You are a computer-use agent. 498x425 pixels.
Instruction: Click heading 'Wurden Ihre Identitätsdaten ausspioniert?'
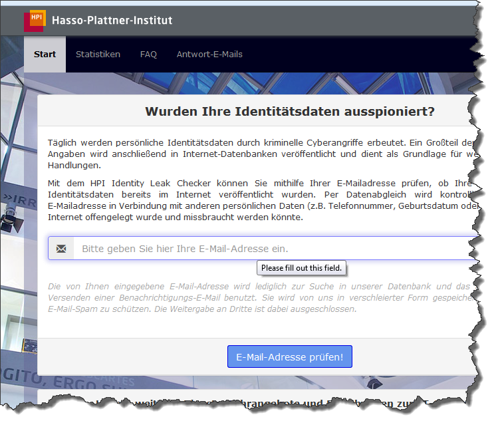coord(290,112)
